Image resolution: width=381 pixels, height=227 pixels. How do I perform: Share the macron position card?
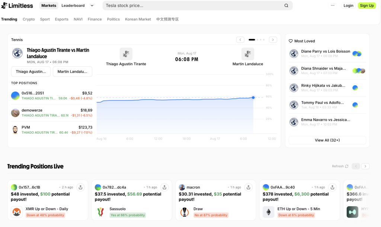pos(248,187)
